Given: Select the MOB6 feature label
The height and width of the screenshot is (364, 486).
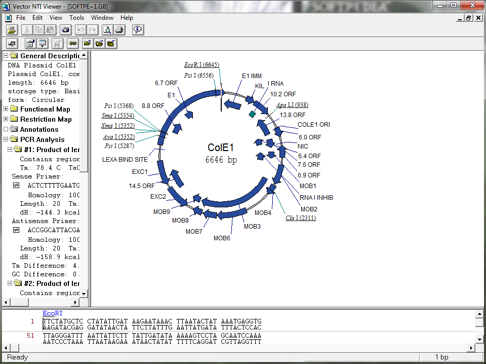Looking at the screenshot, I should [x=222, y=238].
